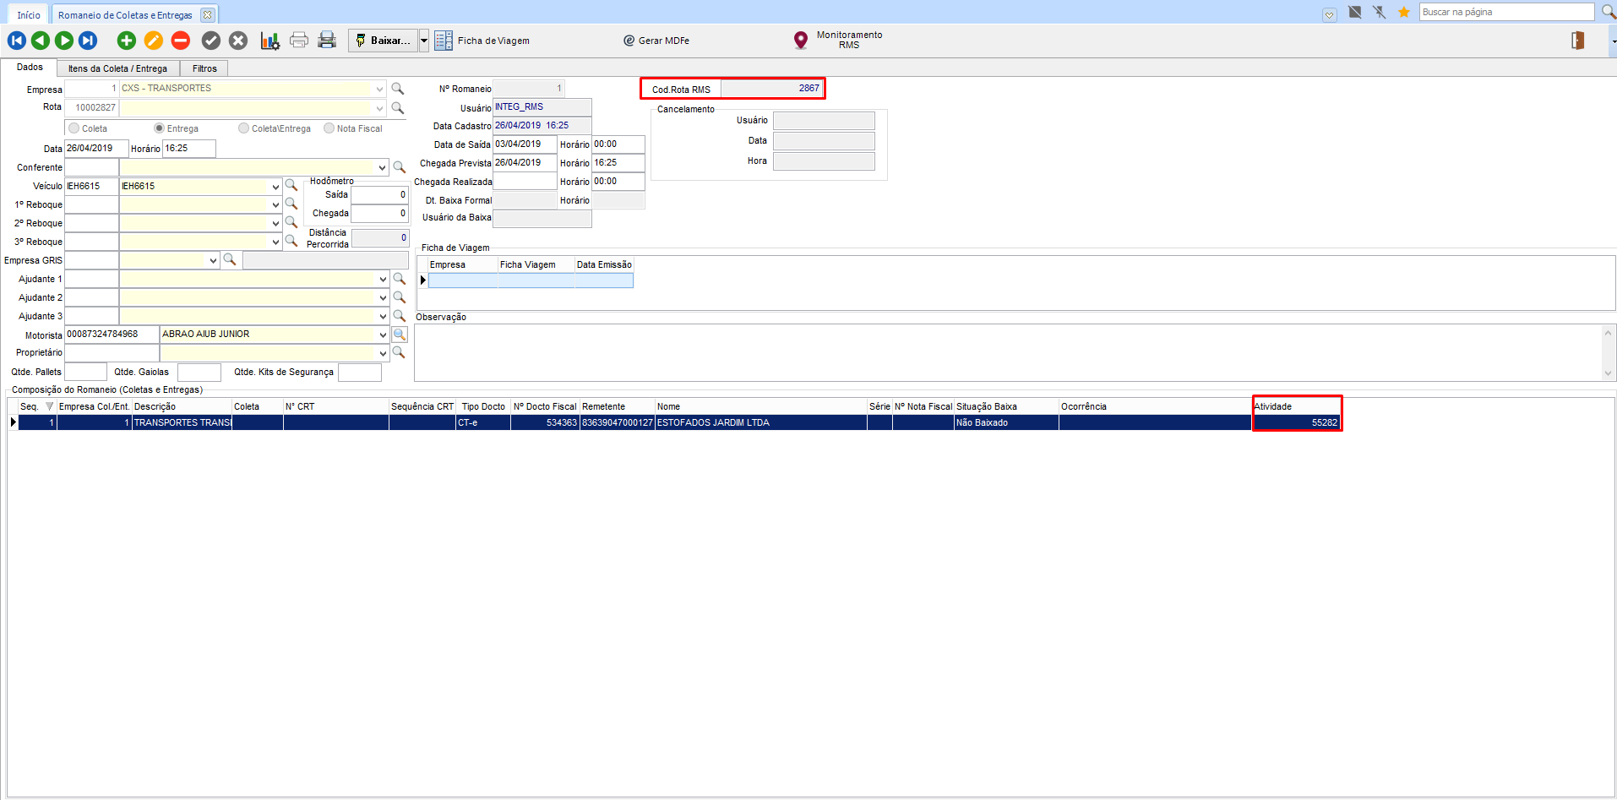Select the Coleta radio option
The width and height of the screenshot is (1617, 800).
(x=74, y=128)
